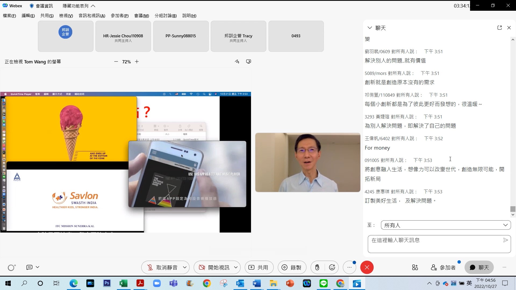Click the presenter's video thumbnail
The height and width of the screenshot is (290, 516).
(308, 162)
